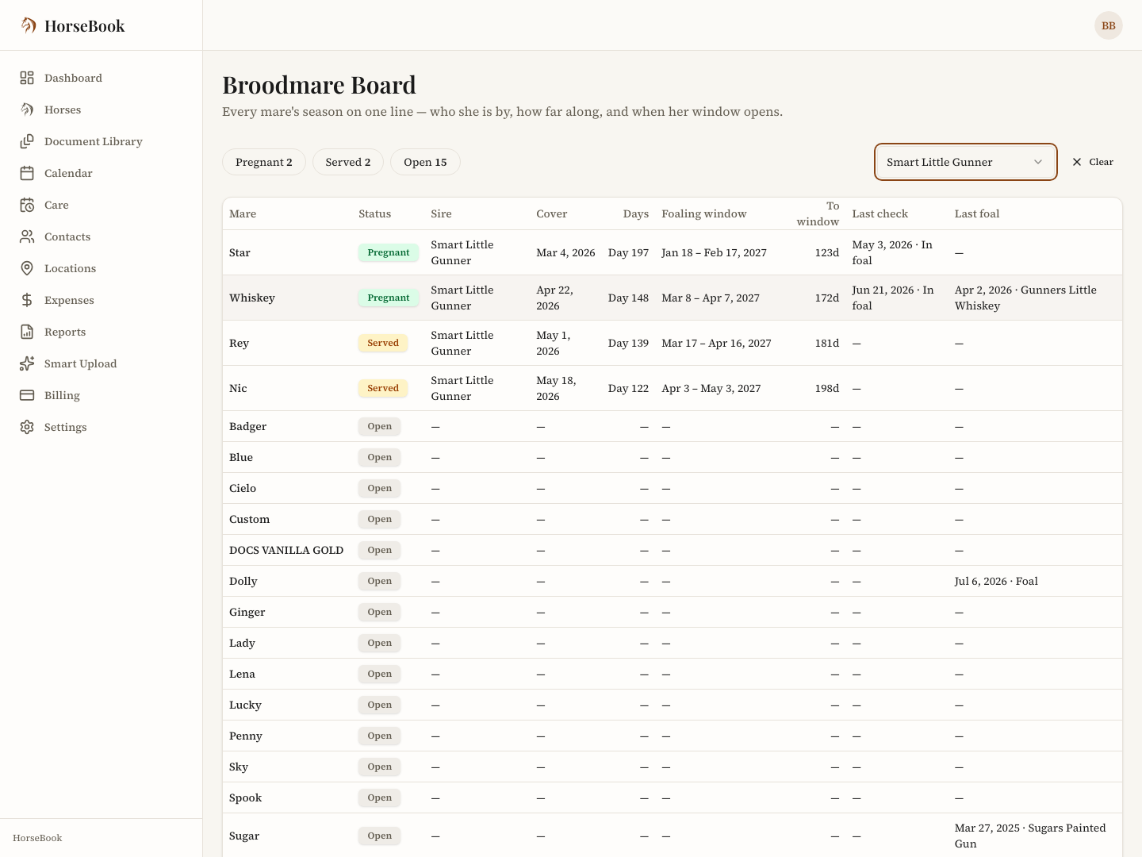Viewport: 1142px width, 857px height.
Task: Click the Document Library copy icon
Action: coord(27,141)
